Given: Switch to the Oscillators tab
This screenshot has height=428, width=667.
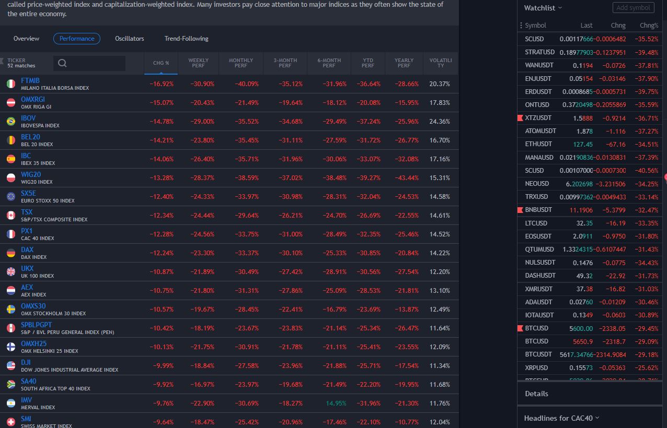Looking at the screenshot, I should 129,39.
